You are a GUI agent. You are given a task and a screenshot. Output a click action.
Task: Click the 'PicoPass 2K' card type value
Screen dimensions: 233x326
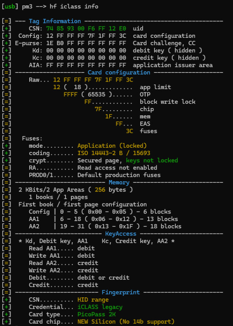pyautogui.click(x=96, y=315)
